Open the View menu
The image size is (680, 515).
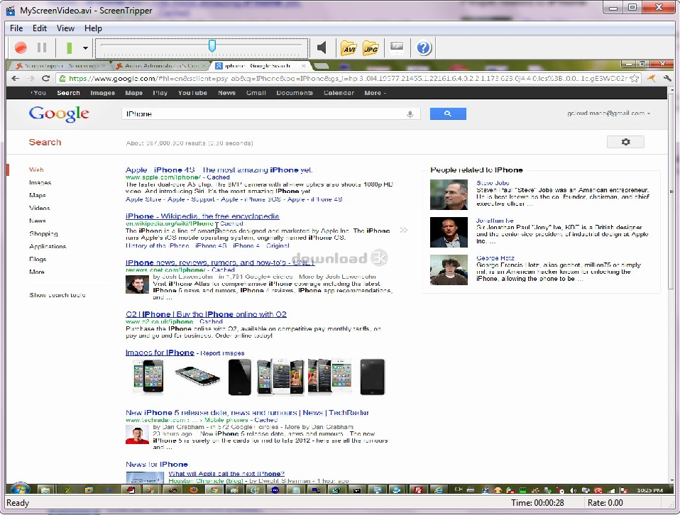pyautogui.click(x=65, y=28)
